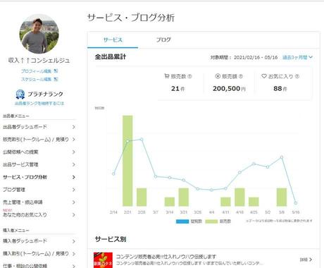Click the line point at 5/16
Image resolution: width=324 pixels, height=268 pixels.
(x=296, y=203)
